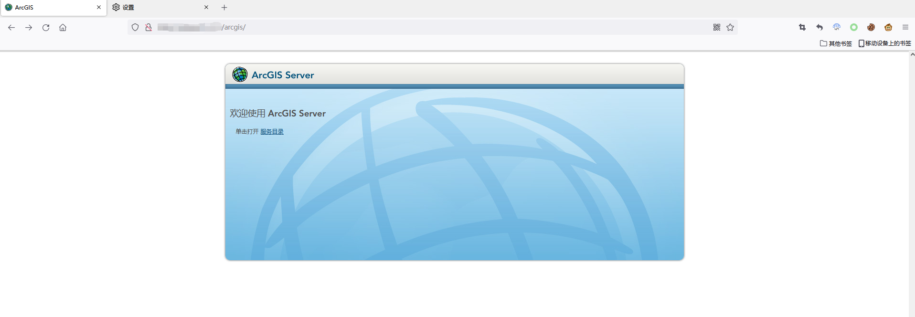The height and width of the screenshot is (317, 915).
Task: Go forward to the next page
Action: (x=29, y=28)
